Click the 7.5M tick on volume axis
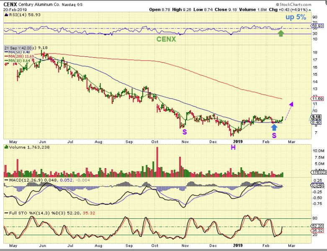Screen dimensions: 327x251 pyautogui.click(x=319, y=157)
